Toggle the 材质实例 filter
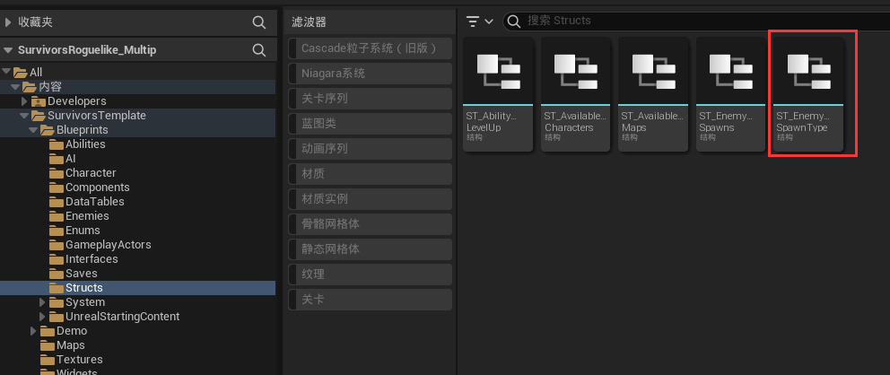 coord(370,198)
